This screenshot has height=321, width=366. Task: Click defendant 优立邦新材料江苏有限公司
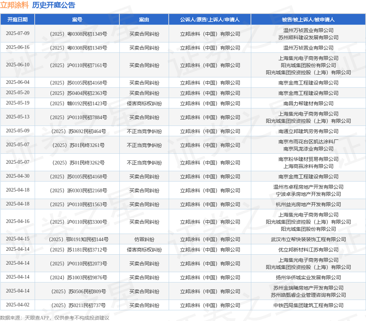coord(308,250)
